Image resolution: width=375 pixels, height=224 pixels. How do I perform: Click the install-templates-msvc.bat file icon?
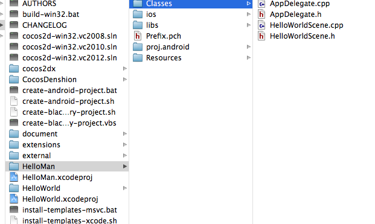(x=14, y=210)
